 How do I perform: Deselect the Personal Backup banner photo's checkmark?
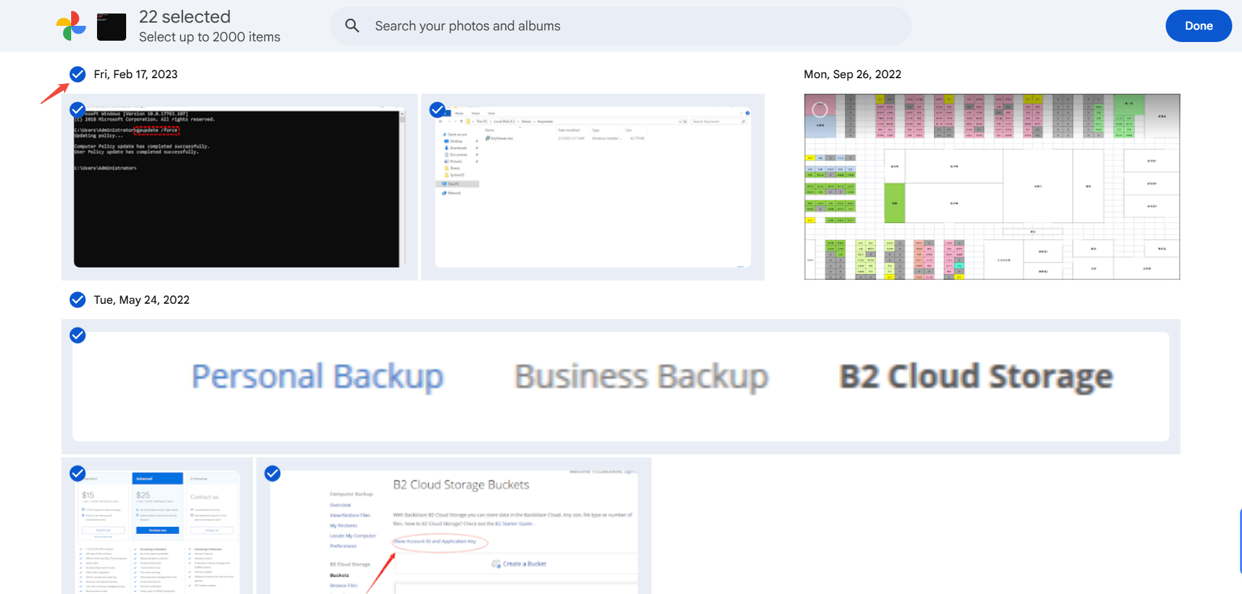(78, 335)
